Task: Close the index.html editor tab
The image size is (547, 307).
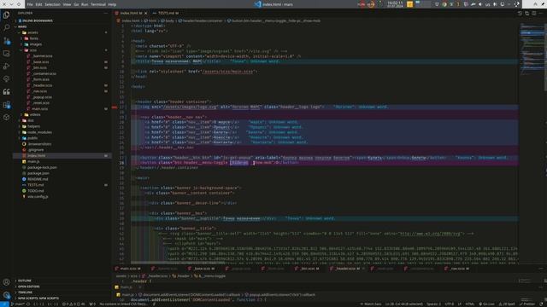Action: tap(146, 14)
